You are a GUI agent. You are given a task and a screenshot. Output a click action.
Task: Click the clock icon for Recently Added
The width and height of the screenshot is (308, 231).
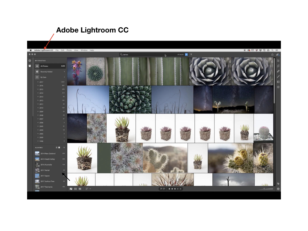[x=37, y=72]
